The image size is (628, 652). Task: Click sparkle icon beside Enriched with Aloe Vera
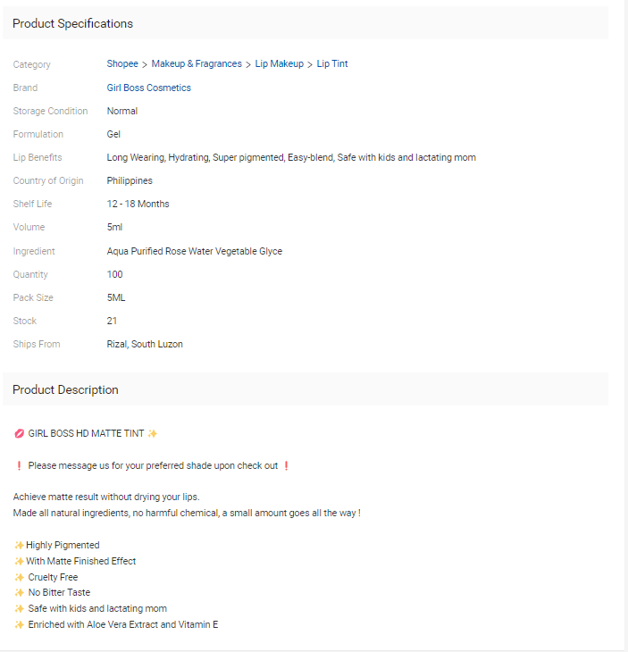19,625
